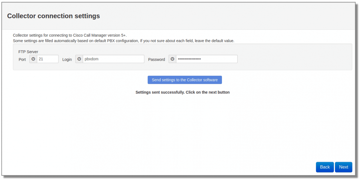Image resolution: width=360 pixels, height=179 pixels.
Task: Go to the Next step
Action: (343, 167)
